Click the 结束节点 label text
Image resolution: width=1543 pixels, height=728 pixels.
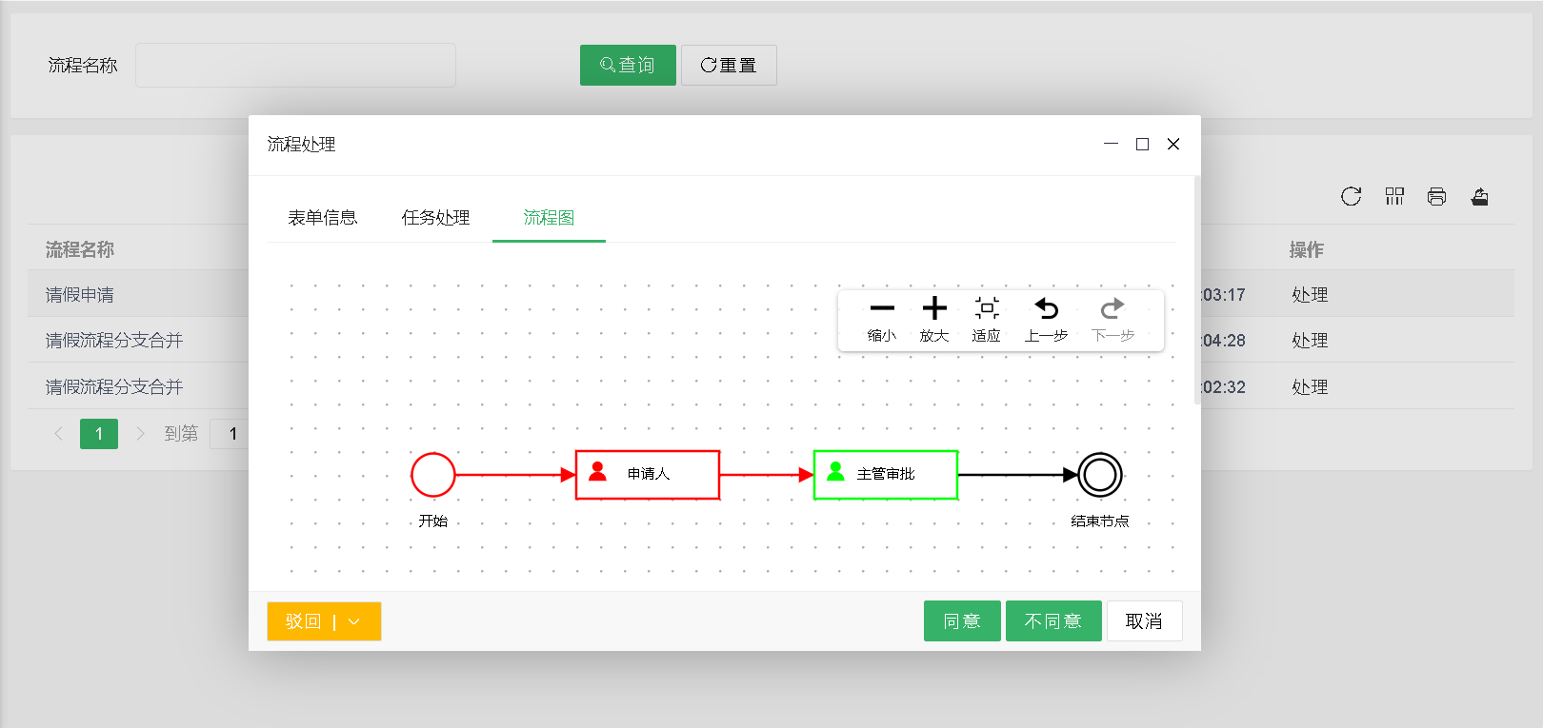pyautogui.click(x=1100, y=521)
